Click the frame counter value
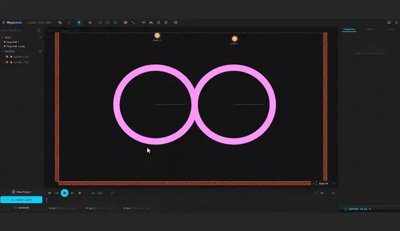This screenshot has width=400, height=231. pos(100,193)
